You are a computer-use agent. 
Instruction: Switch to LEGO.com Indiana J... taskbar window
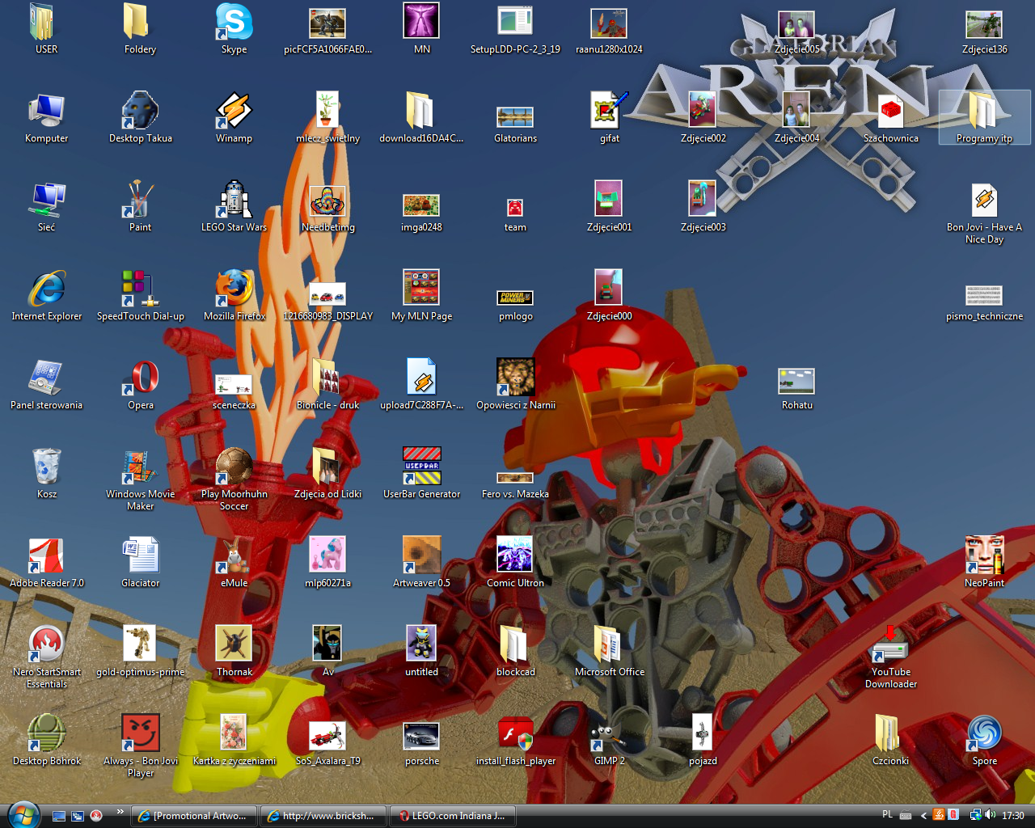coord(452,816)
